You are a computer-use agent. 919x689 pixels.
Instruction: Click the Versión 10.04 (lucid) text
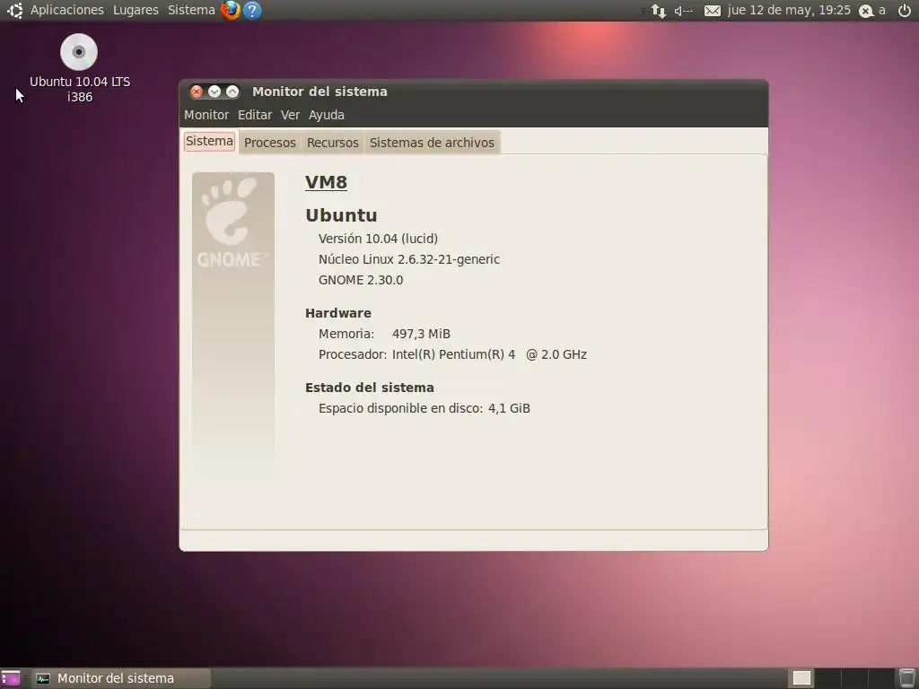point(378,239)
